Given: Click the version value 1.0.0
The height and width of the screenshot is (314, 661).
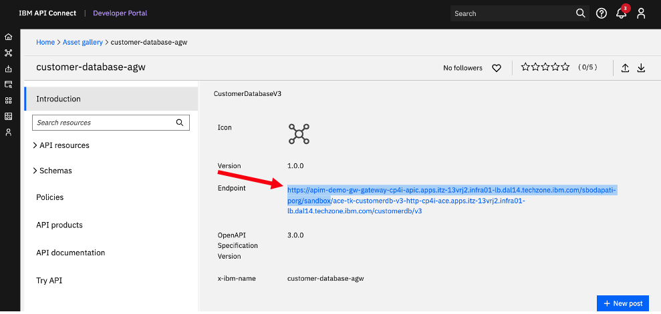Looking at the screenshot, I should tap(295, 166).
